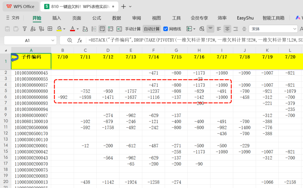Expand the name box dropdown
The image size is (303, 188).
(53, 40)
